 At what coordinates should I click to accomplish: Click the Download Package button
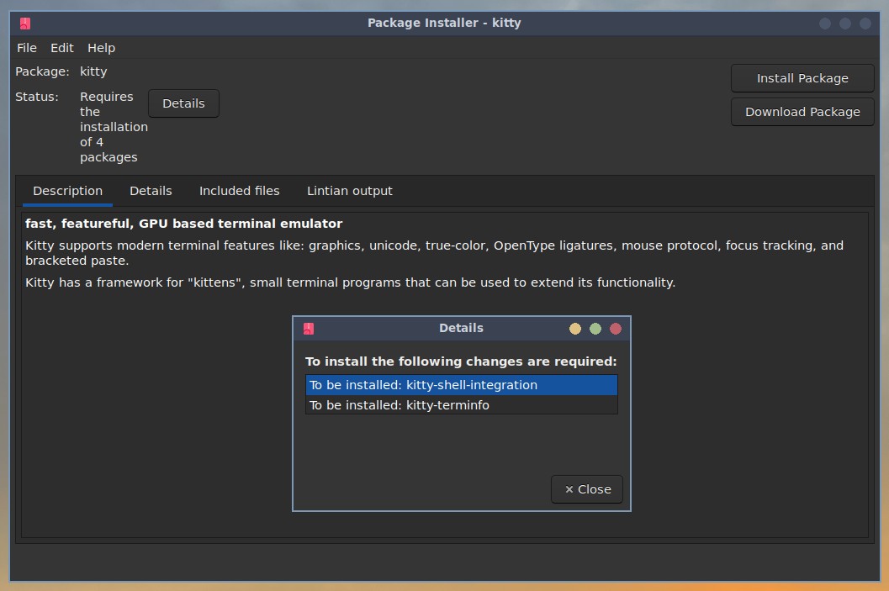pos(802,112)
